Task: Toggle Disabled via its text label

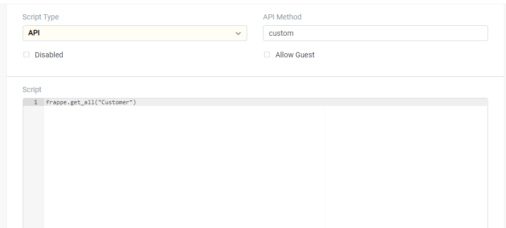Action: pyautogui.click(x=48, y=55)
